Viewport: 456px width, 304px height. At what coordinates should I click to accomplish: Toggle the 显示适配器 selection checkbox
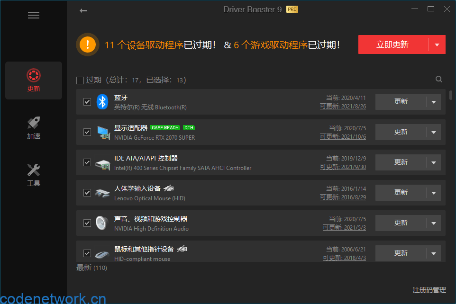click(87, 132)
